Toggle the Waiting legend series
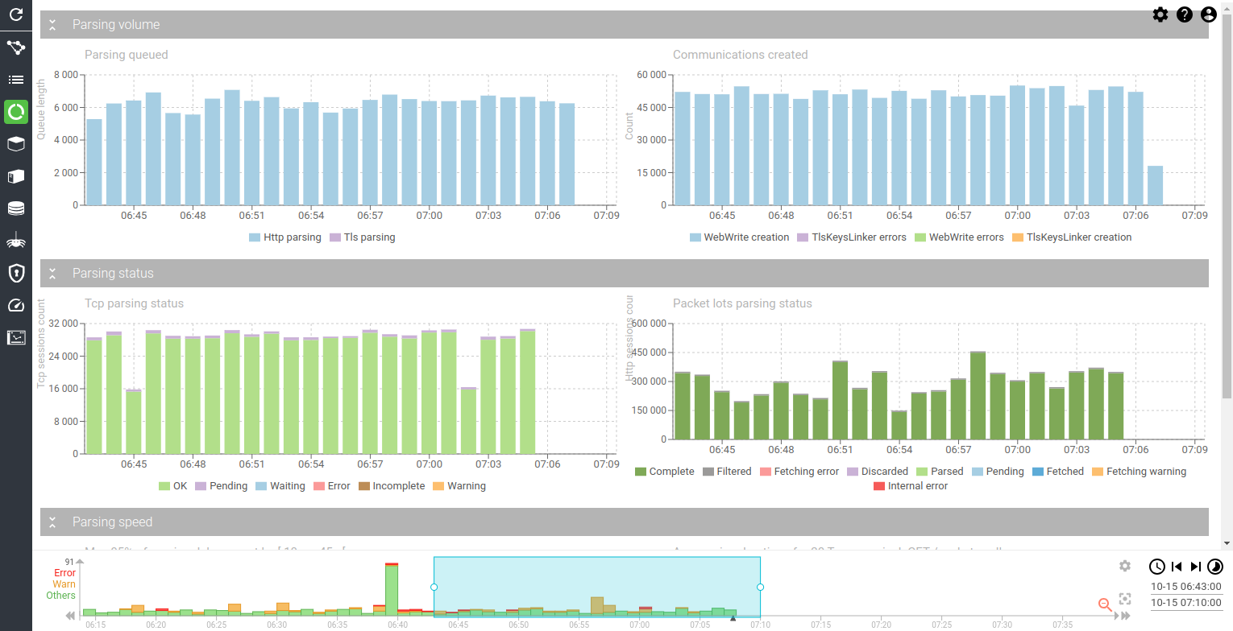The height and width of the screenshot is (631, 1233). 280,486
